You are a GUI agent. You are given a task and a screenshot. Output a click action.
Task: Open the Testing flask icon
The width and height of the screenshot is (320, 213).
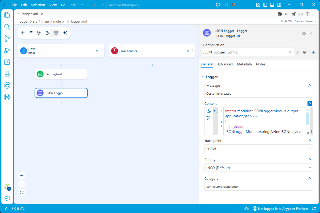(7, 74)
